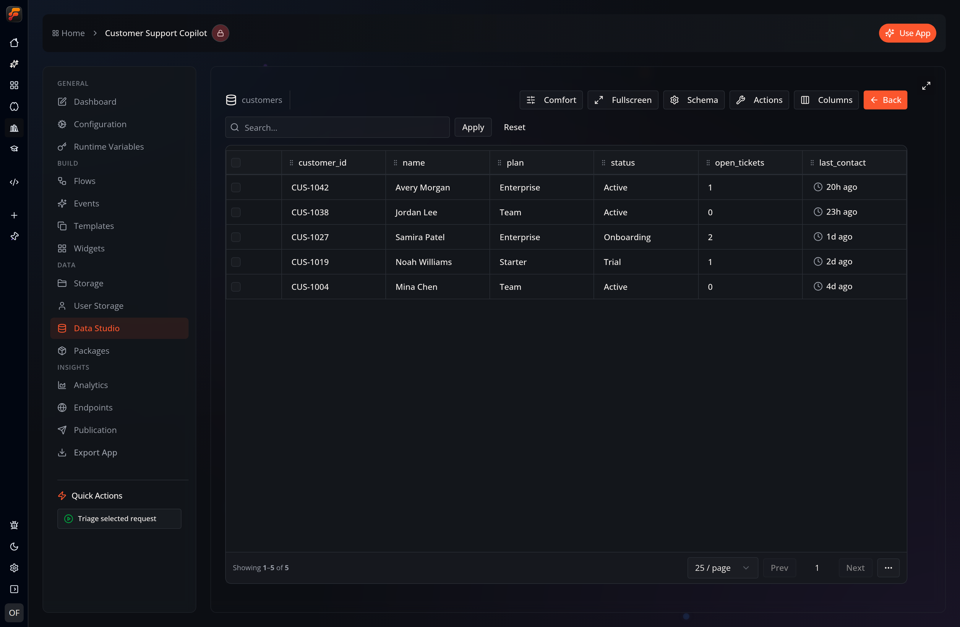Open Widgets in the sidebar
Viewport: 960px width, 627px height.
tap(119, 248)
